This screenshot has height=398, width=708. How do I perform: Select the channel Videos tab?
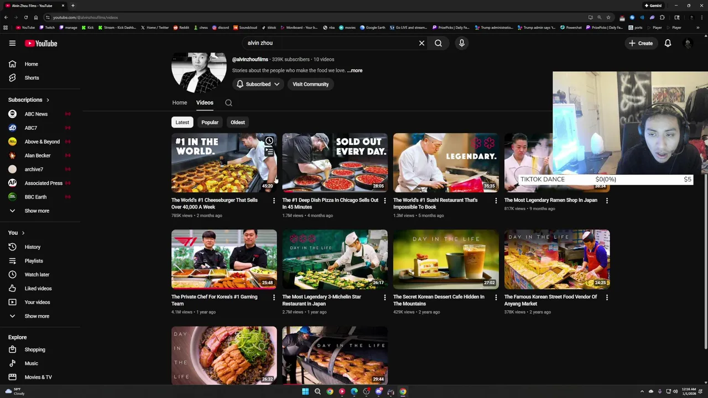(205, 103)
